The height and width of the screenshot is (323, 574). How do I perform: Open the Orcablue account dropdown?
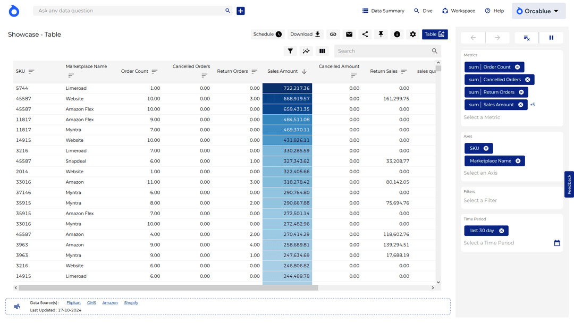pos(538,11)
